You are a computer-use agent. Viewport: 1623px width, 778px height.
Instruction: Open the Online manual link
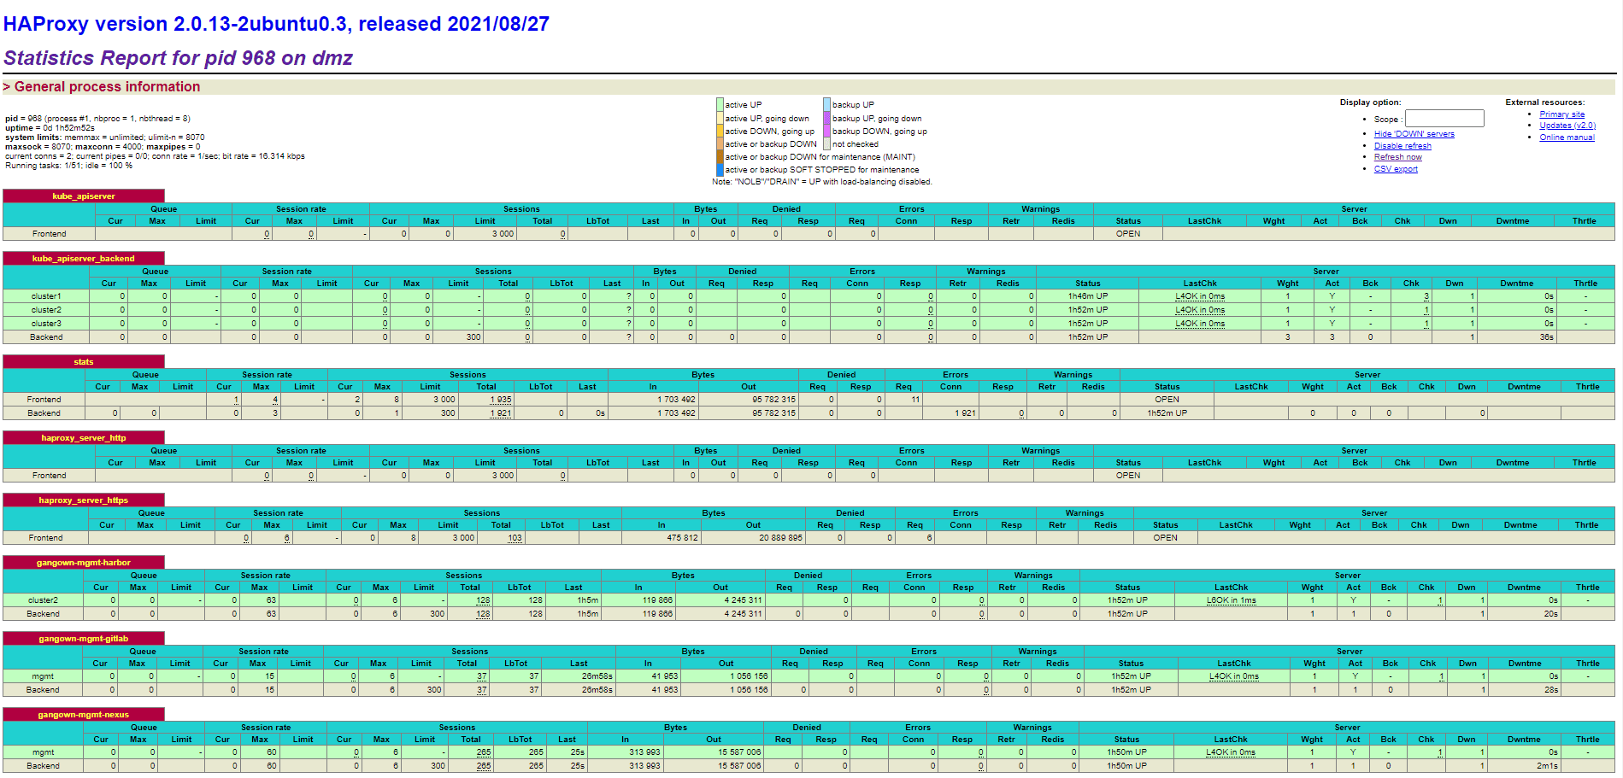pyautogui.click(x=1566, y=137)
